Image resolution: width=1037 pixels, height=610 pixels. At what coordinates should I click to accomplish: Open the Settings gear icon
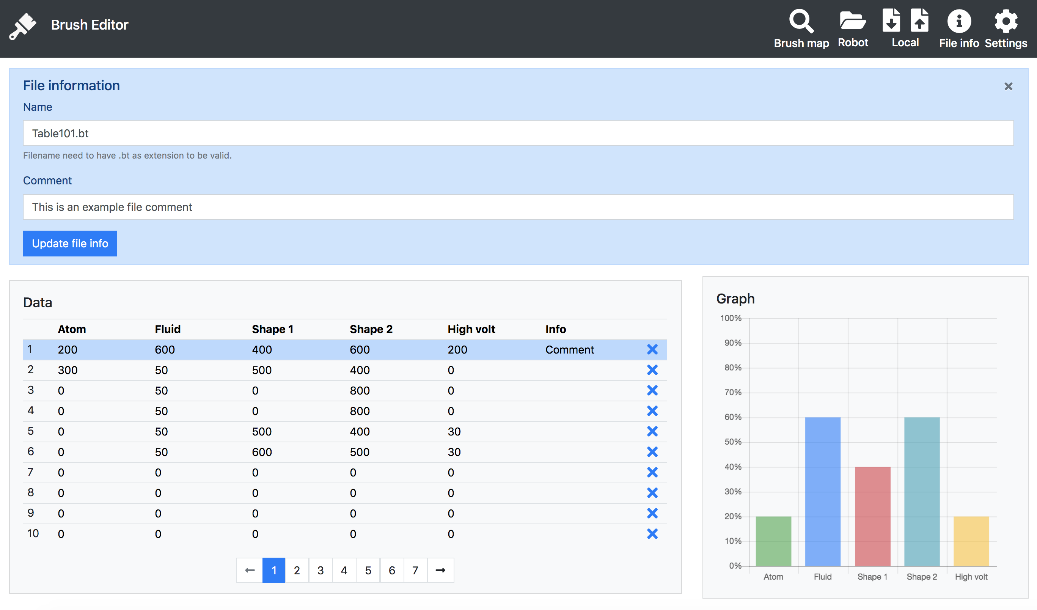tap(1006, 21)
